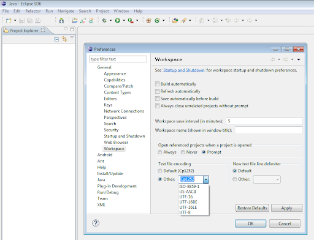Click the New Java Class icon

(x=91, y=21)
